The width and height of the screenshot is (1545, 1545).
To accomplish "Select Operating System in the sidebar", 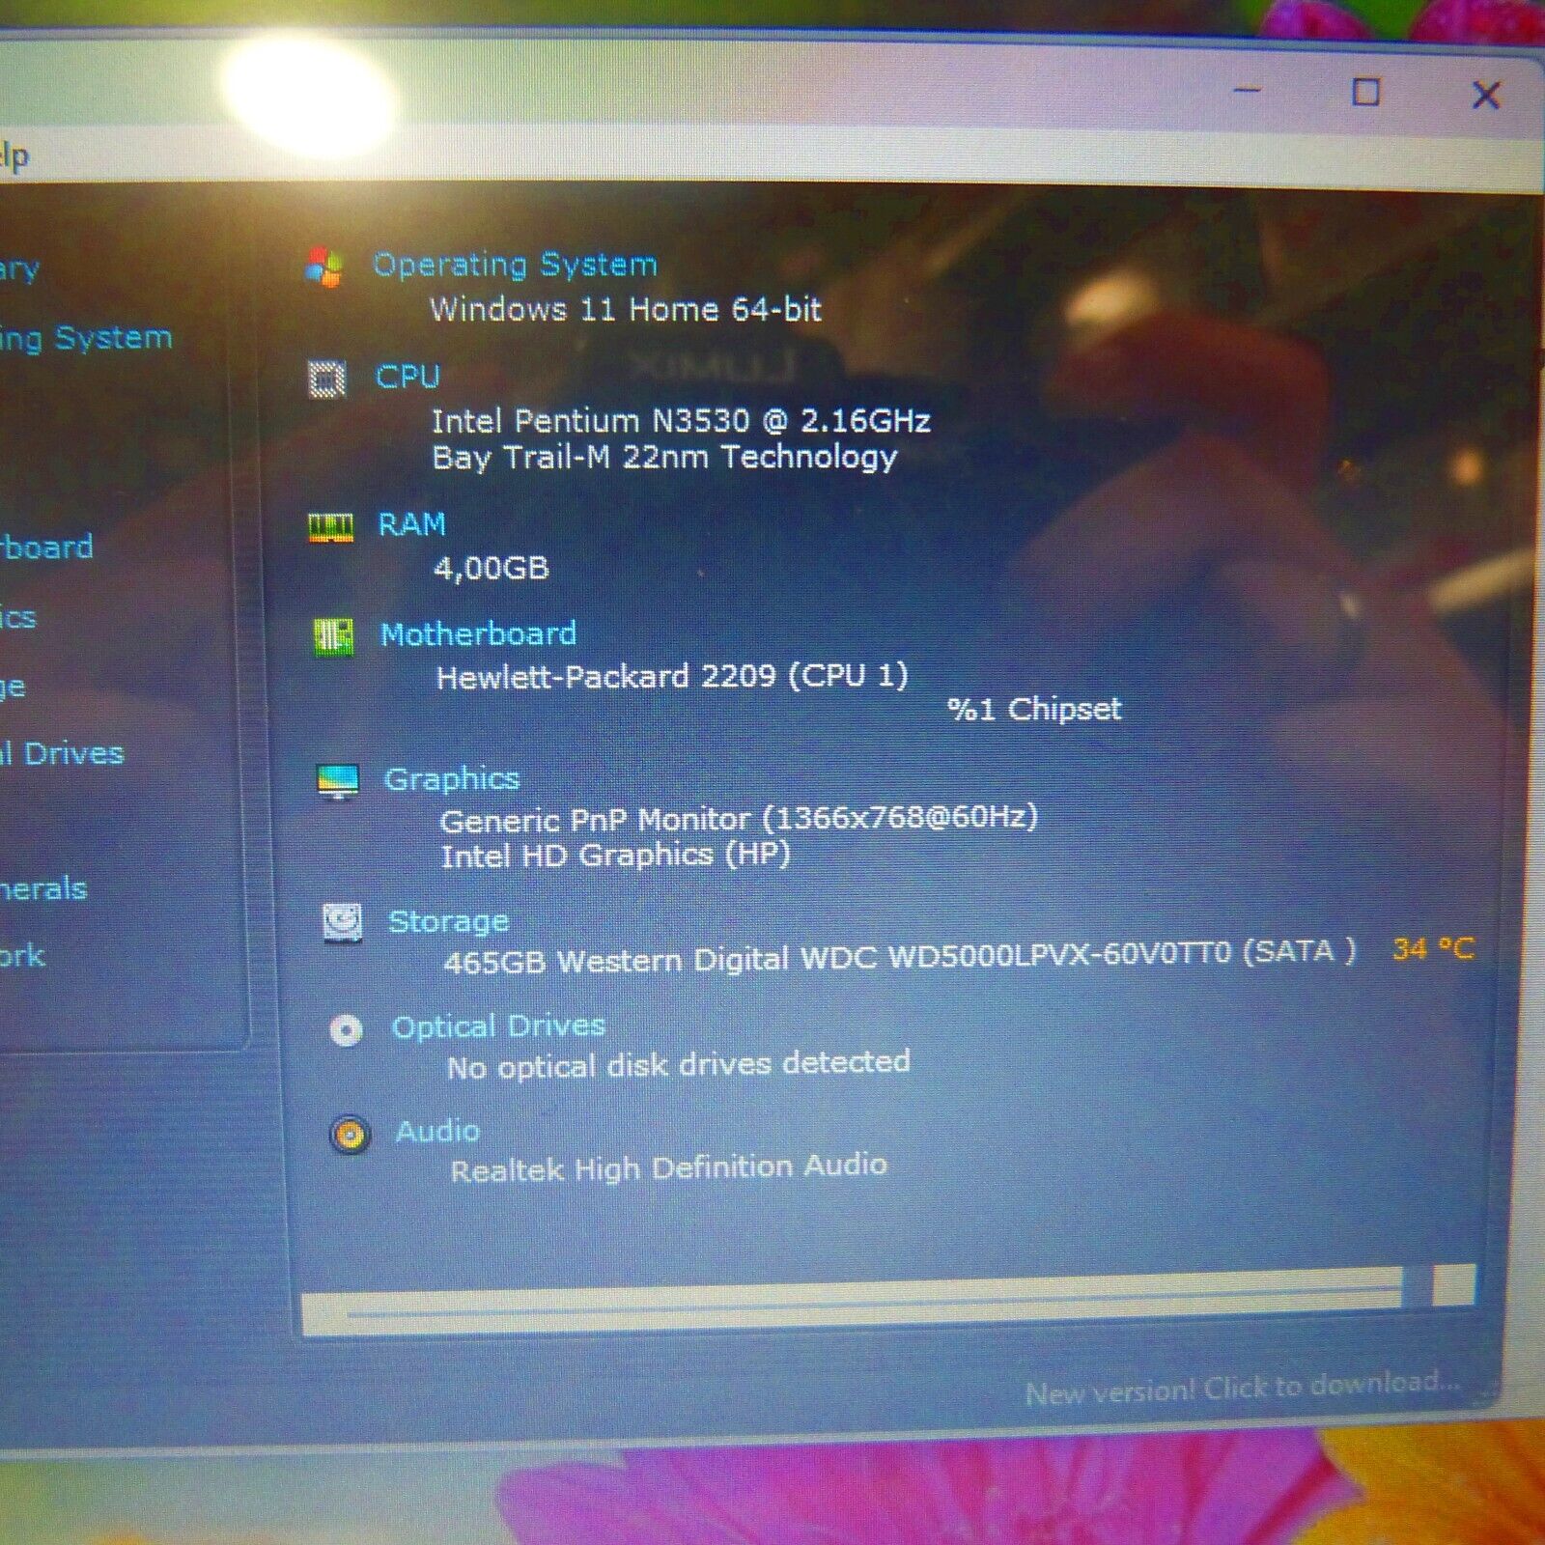I will click(86, 338).
